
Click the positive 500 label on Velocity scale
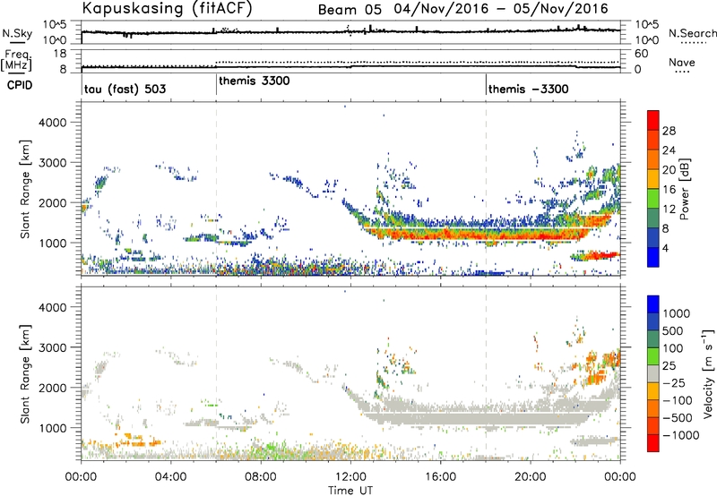[x=673, y=330]
